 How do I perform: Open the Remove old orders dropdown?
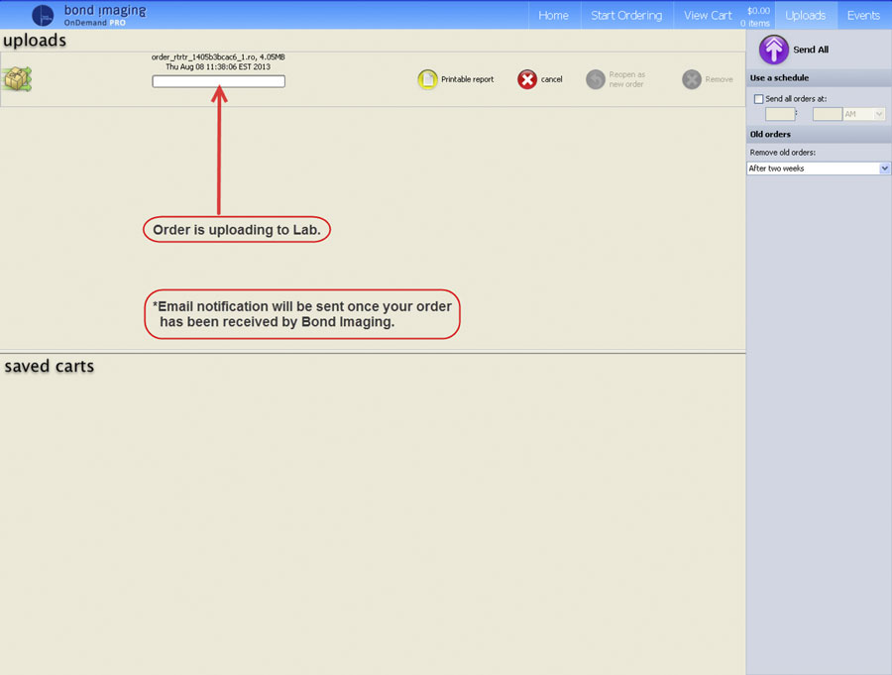tap(818, 169)
